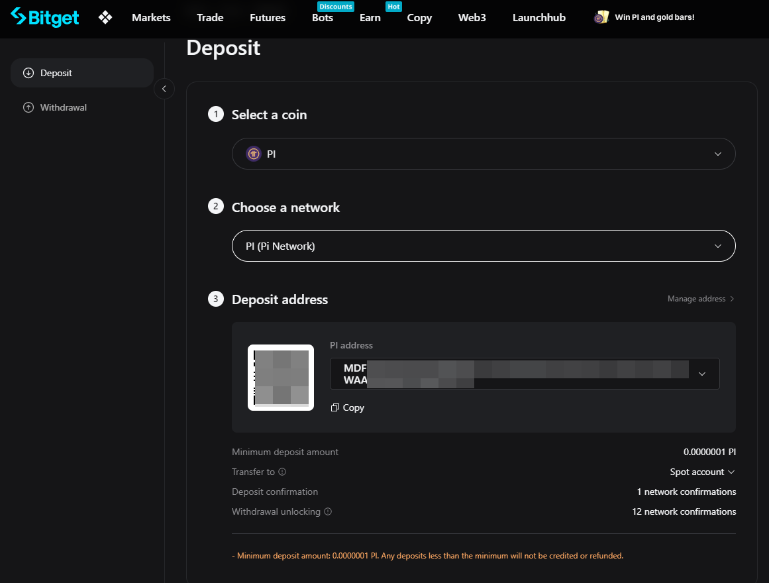Viewport: 769px width, 583px height.
Task: Click the Withdrawal unlocking info icon
Action: (328, 511)
